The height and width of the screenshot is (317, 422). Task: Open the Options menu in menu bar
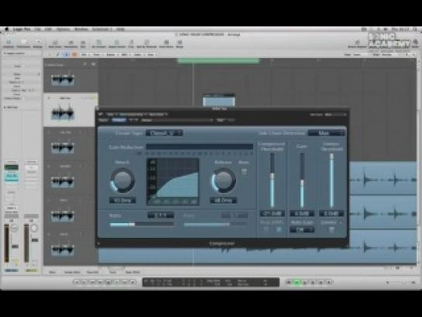click(x=63, y=29)
